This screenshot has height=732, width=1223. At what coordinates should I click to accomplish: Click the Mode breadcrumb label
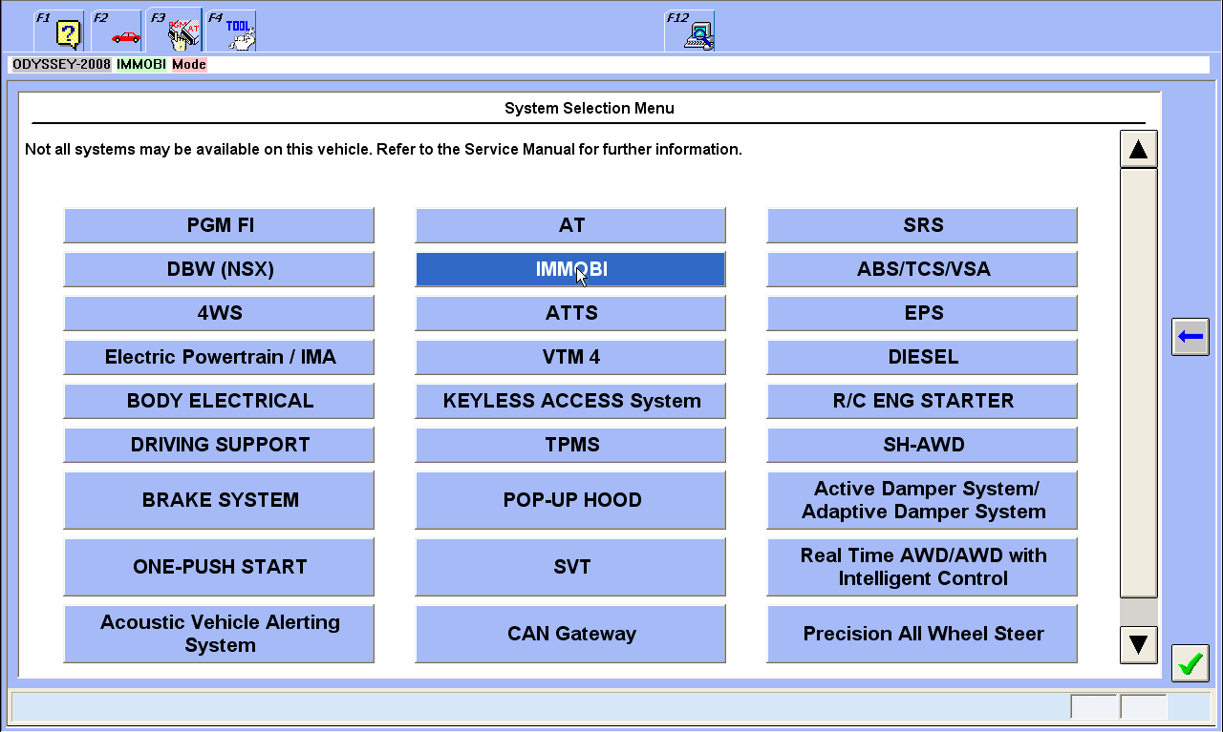click(189, 65)
